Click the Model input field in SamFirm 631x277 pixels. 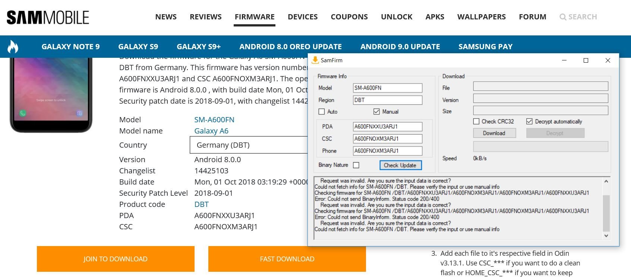(x=388, y=88)
